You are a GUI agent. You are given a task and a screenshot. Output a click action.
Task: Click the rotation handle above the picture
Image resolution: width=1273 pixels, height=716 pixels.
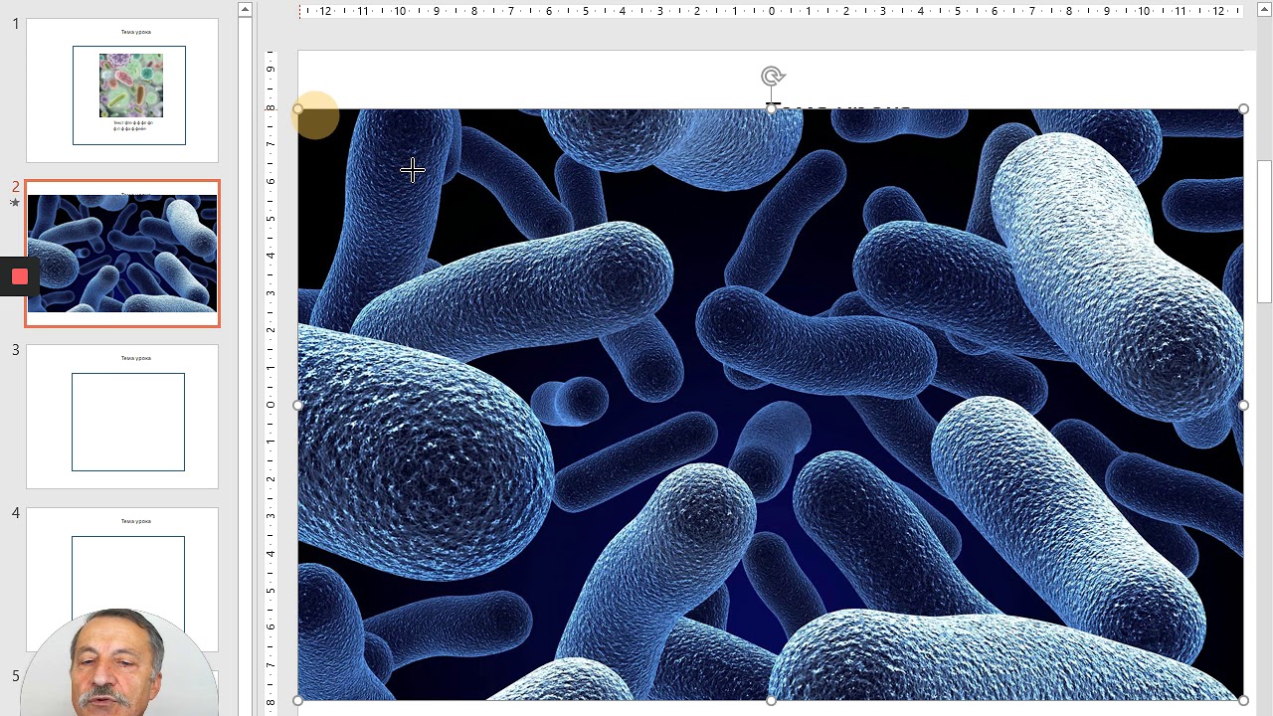(x=772, y=76)
